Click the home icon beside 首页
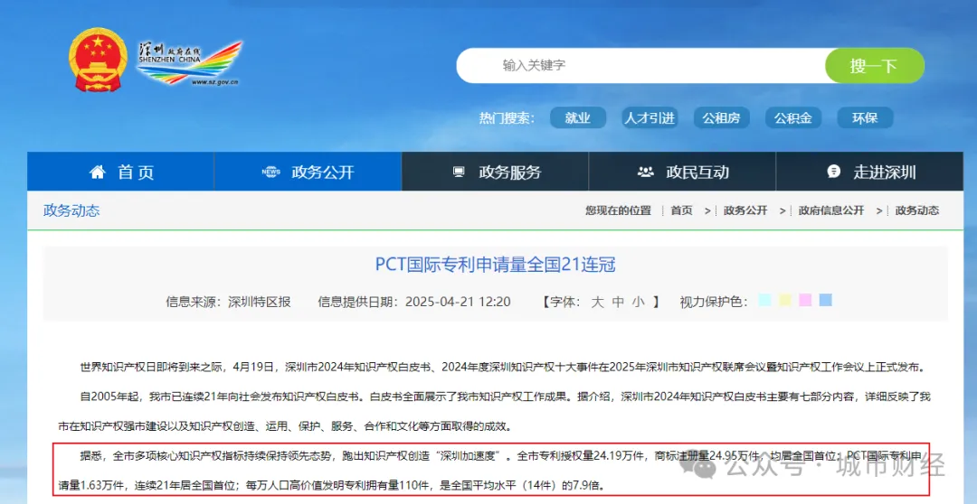 pos(97,173)
